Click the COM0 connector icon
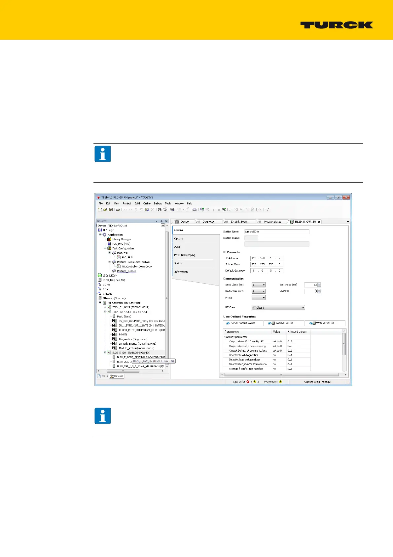Viewport: 393px width, 557px height. pyautogui.click(x=100, y=284)
